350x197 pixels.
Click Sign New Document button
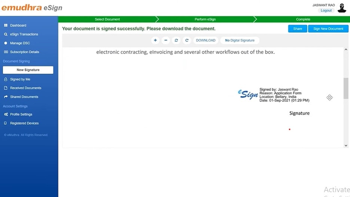coord(328,28)
